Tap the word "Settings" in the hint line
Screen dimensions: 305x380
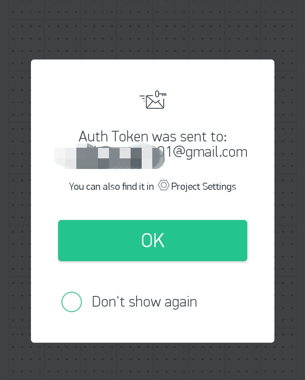click(219, 187)
